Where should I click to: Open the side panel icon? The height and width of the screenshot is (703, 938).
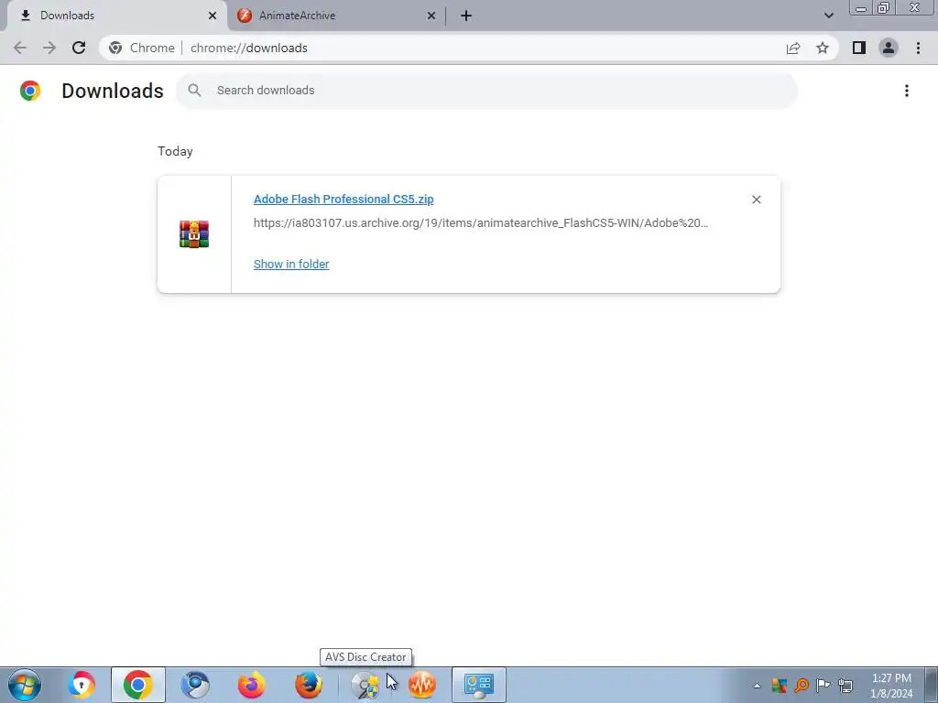click(859, 48)
